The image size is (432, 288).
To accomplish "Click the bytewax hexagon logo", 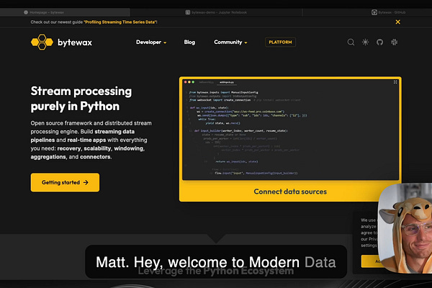I will point(42,42).
